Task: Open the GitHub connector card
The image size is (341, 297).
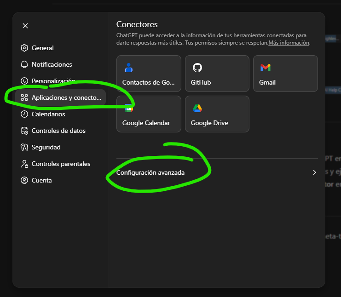Action: point(217,74)
